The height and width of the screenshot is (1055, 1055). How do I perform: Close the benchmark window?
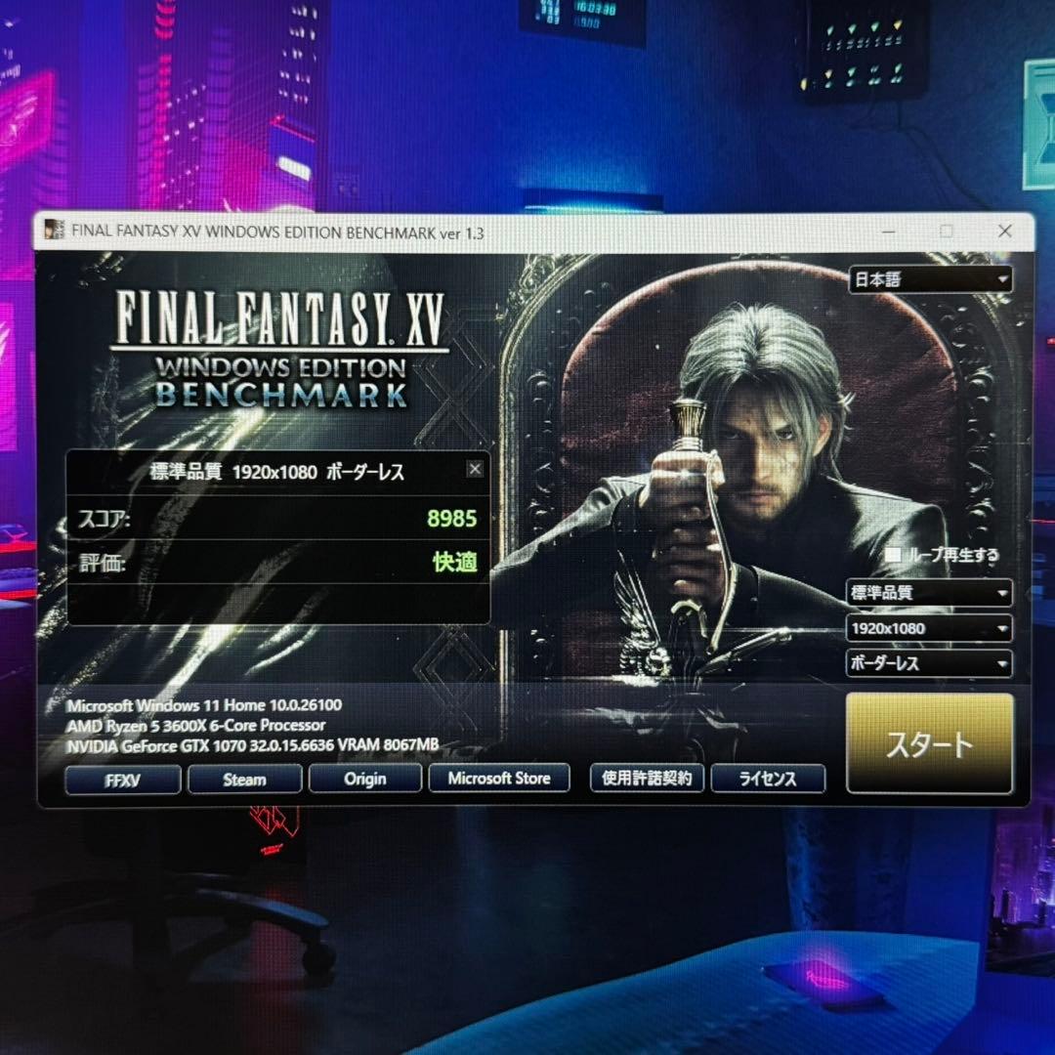tap(1005, 232)
